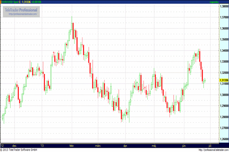
Task: Select the 'naponta' interval label
Action: pos(215,2)
